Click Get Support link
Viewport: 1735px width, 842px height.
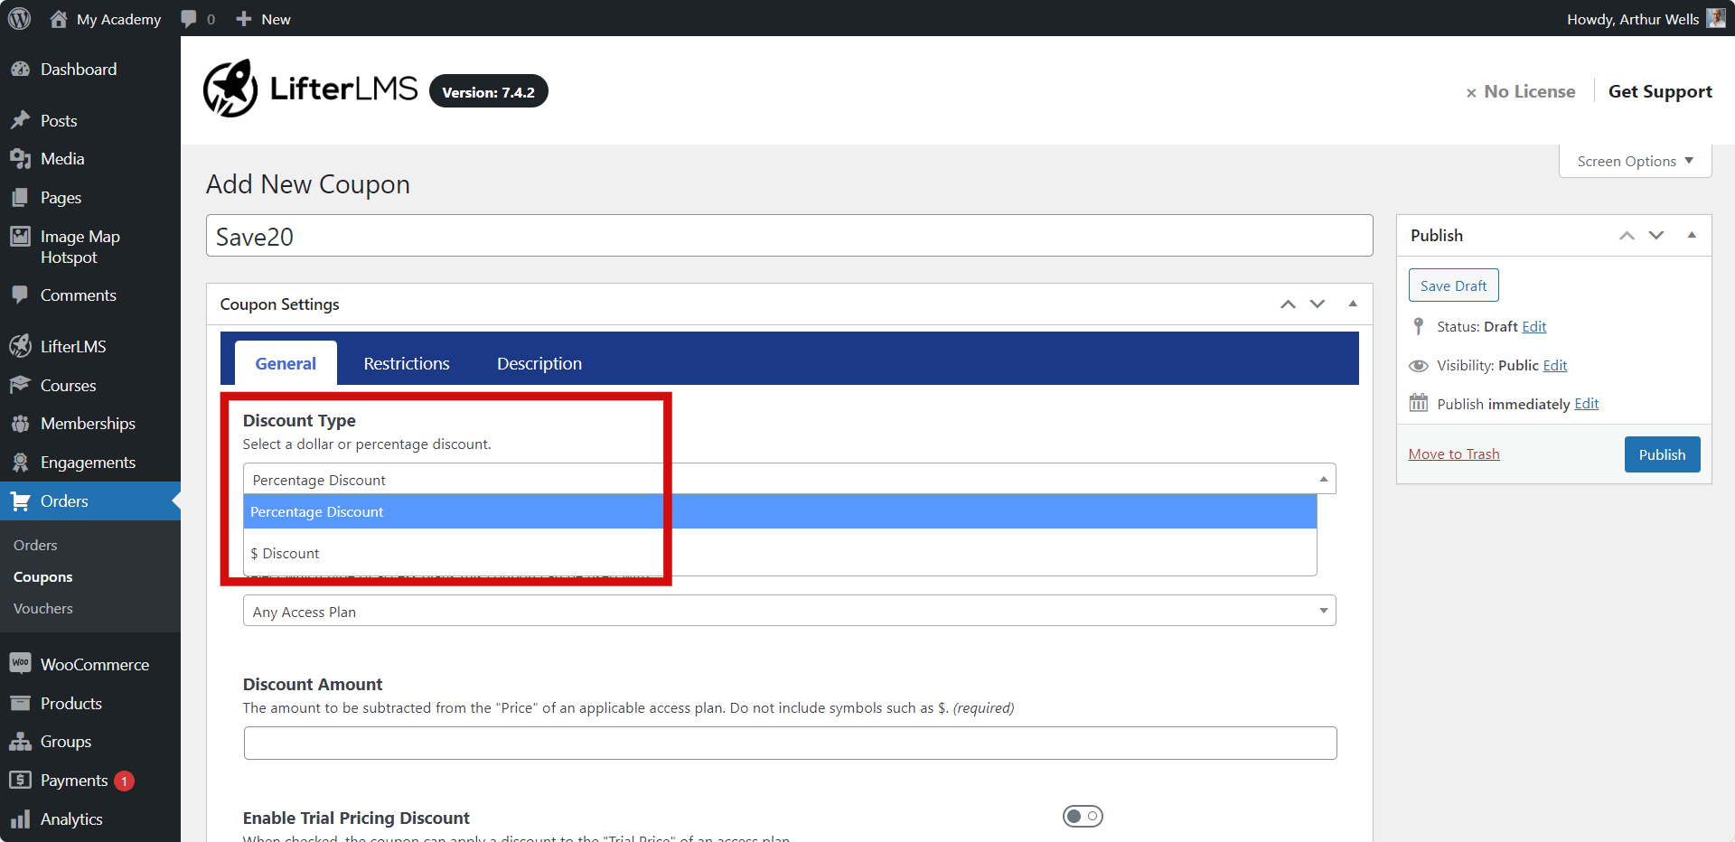tap(1660, 91)
